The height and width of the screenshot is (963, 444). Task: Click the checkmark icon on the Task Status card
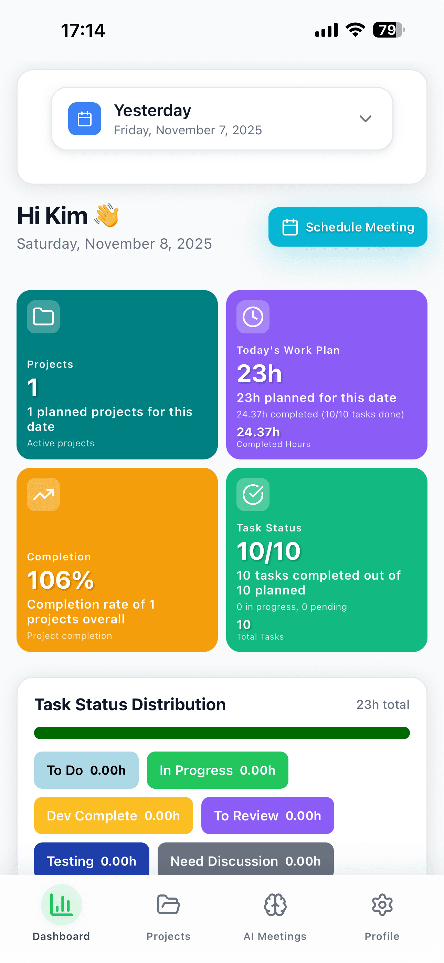click(253, 495)
